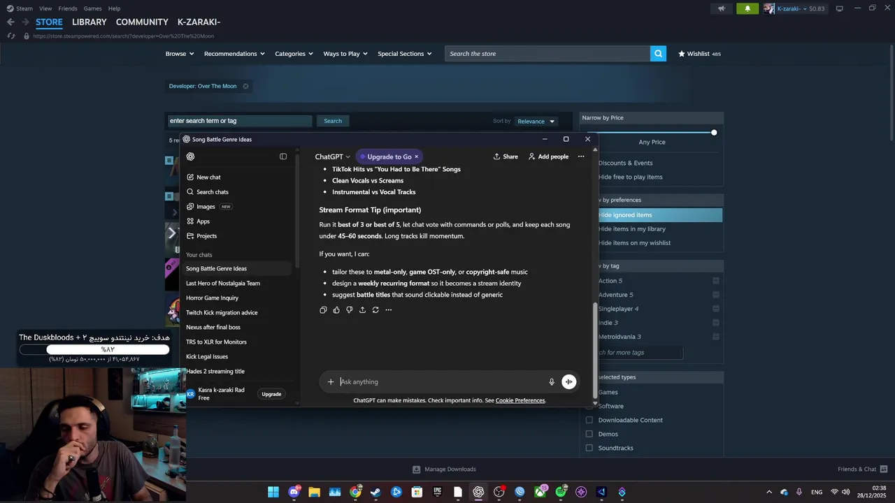Toggle the Indie tag filter checkbox
This screenshot has height=503, width=895.
pos(715,323)
